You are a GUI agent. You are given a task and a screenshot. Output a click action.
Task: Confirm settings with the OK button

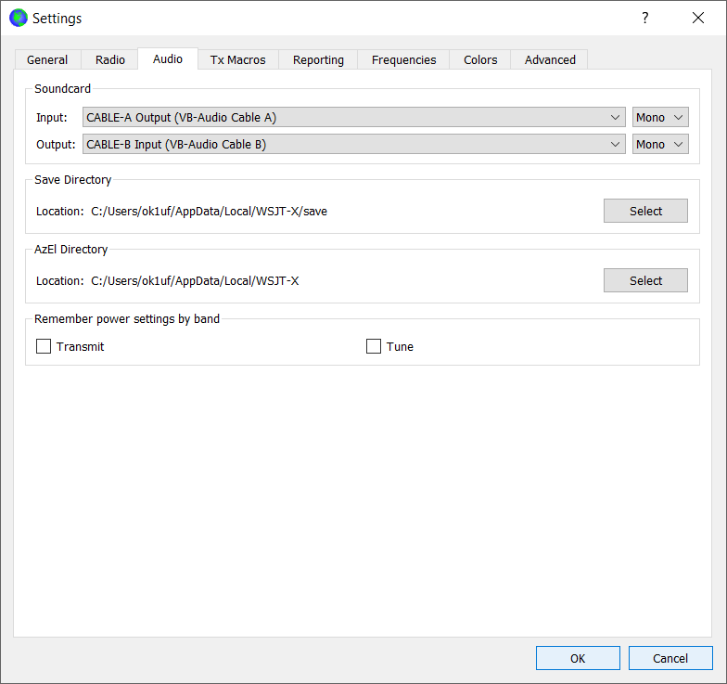578,658
